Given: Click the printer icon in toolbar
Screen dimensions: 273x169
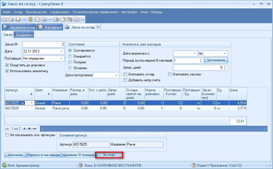Looking at the screenshot, I should coord(18,19).
